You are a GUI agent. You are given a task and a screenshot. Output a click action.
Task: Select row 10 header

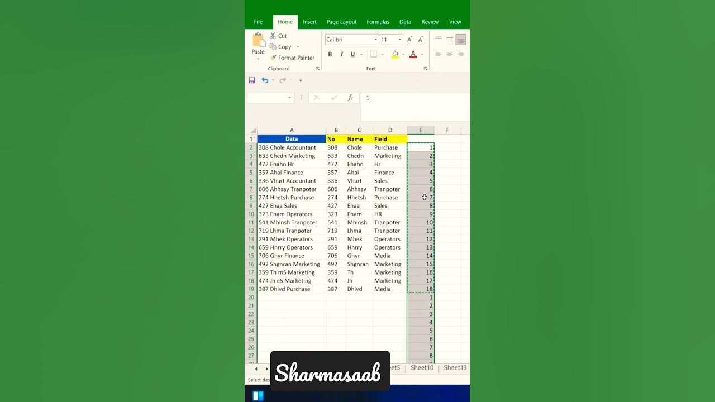(251, 214)
